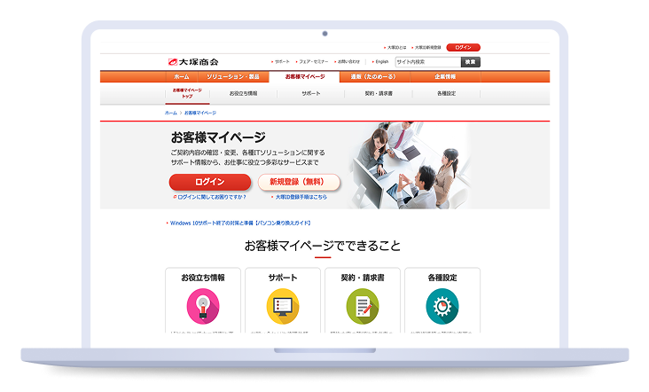Open the Windows 10サポート終了 guide link
This screenshot has height=392, width=649.
click(x=239, y=223)
